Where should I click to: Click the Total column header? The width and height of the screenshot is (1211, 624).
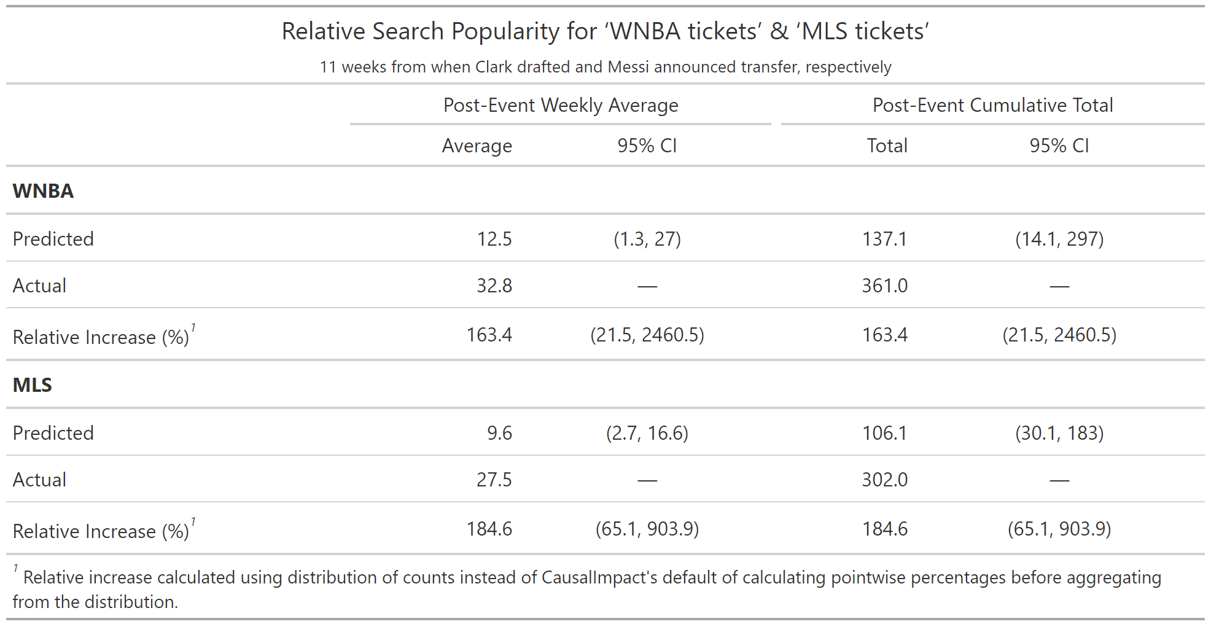[887, 146]
